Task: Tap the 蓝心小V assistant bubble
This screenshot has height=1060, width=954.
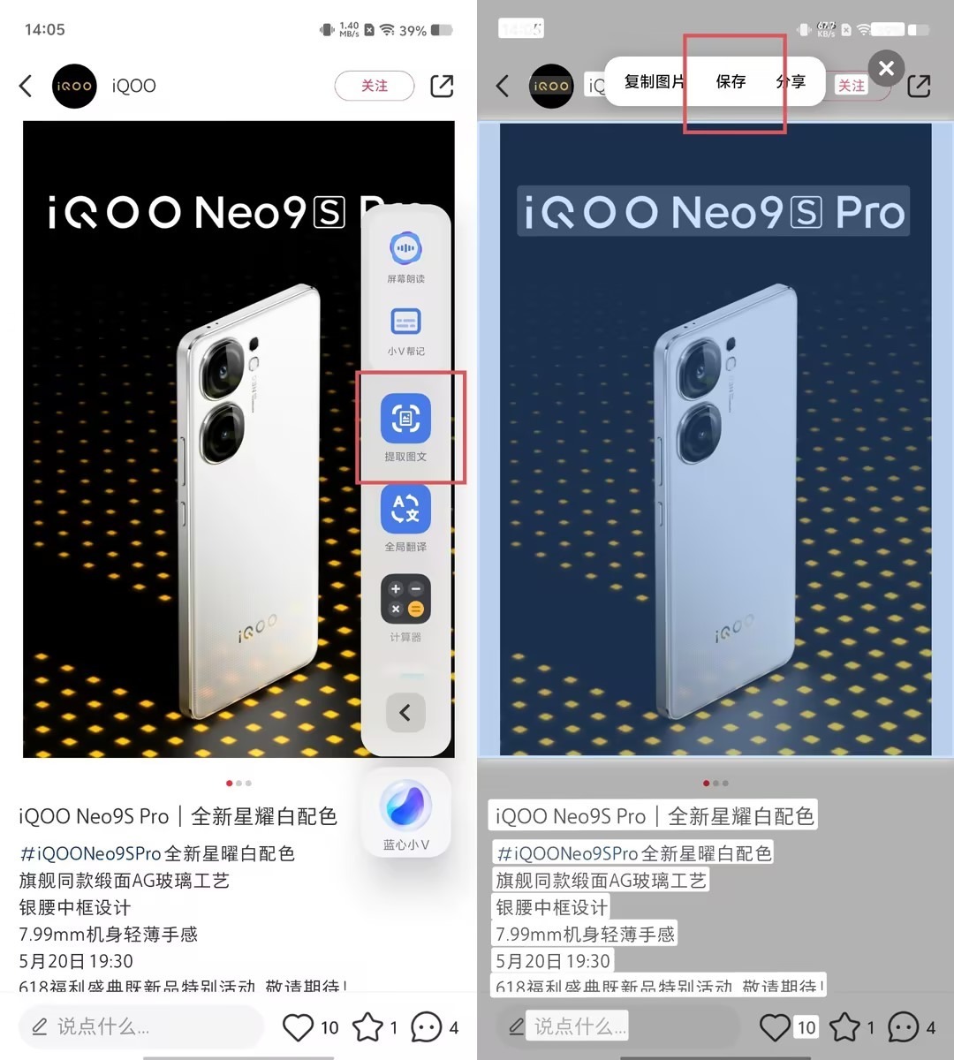Action: [405, 806]
